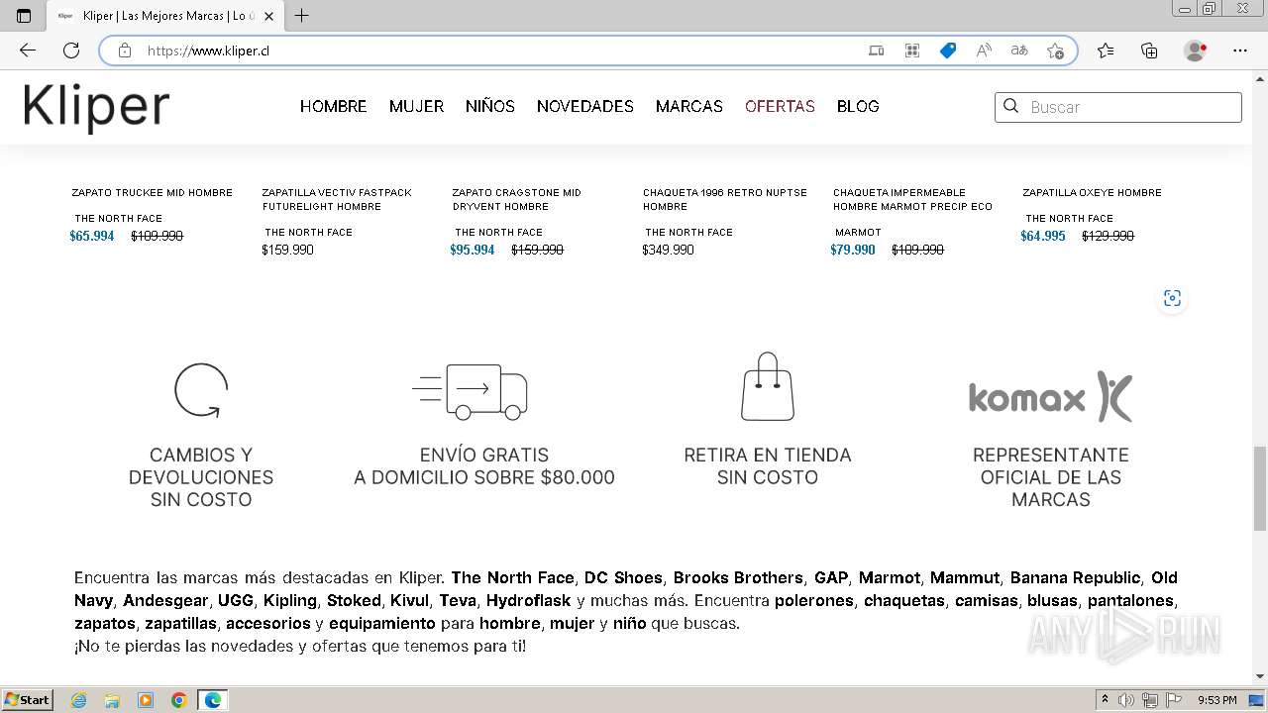Click the browser Back arrow
Viewport: 1268px width, 713px height.
pos(28,51)
